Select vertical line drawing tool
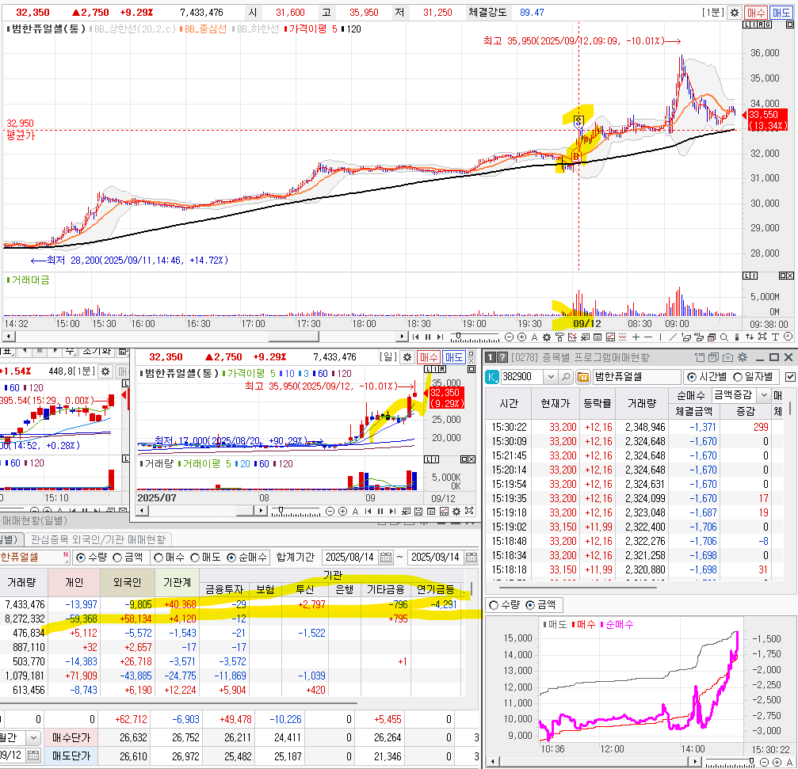798x769 pixels. point(660,337)
